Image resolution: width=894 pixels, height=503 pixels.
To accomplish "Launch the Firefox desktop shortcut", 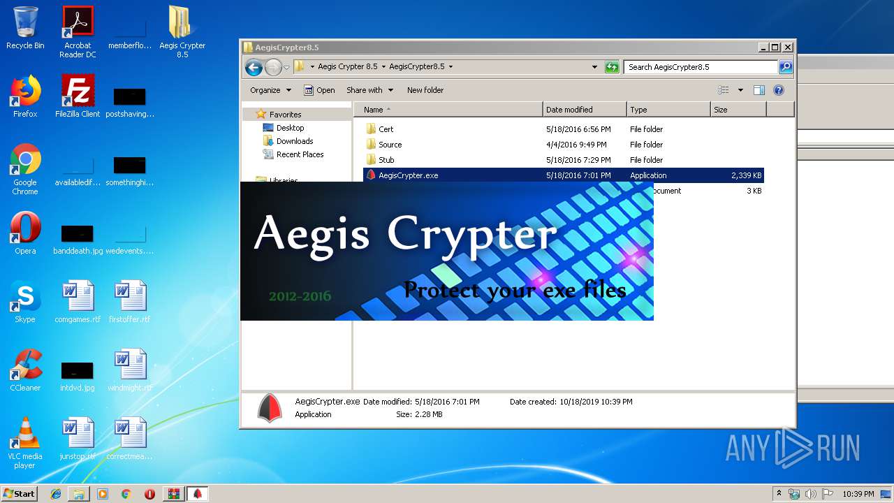I will pyautogui.click(x=25, y=96).
